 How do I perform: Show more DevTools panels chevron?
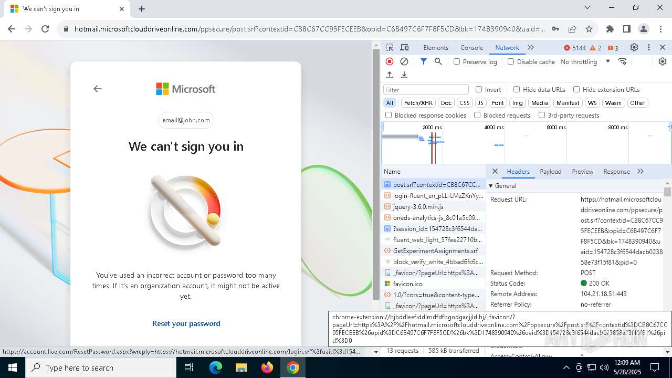[x=531, y=47]
